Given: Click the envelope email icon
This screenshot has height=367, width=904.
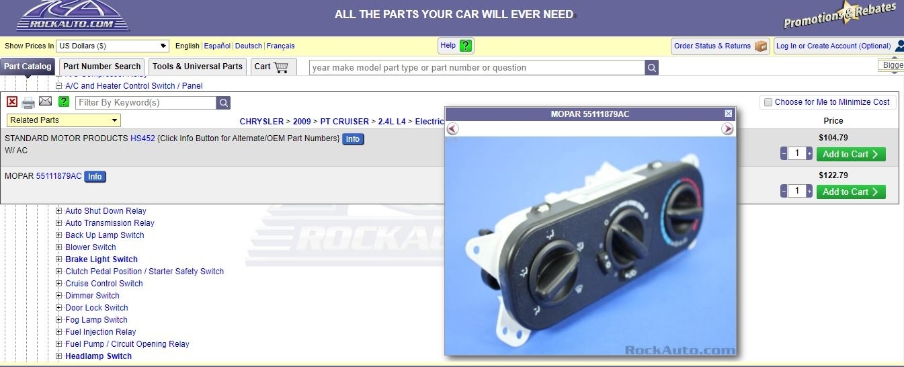Looking at the screenshot, I should point(45,101).
